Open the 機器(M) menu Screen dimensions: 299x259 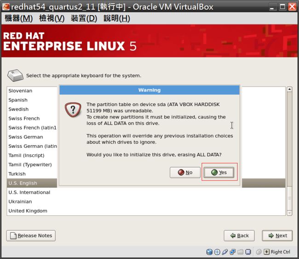(18, 18)
